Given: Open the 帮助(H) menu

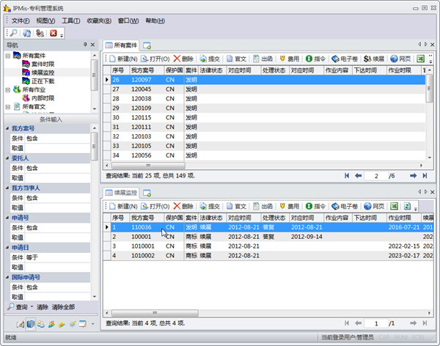Looking at the screenshot, I should tap(155, 21).
